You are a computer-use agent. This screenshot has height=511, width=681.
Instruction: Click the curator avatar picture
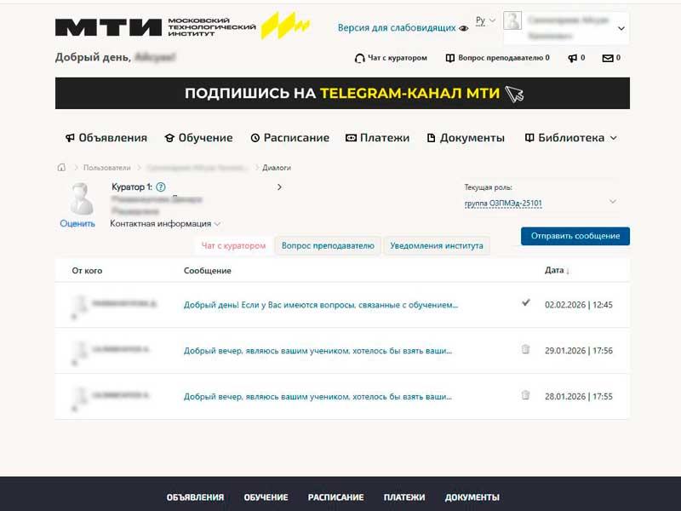click(x=81, y=199)
